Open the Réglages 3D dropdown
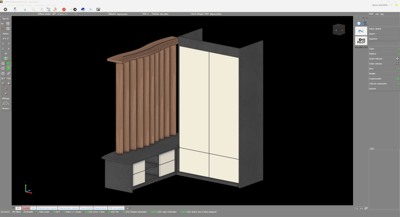The image size is (400, 217). pos(67,14)
